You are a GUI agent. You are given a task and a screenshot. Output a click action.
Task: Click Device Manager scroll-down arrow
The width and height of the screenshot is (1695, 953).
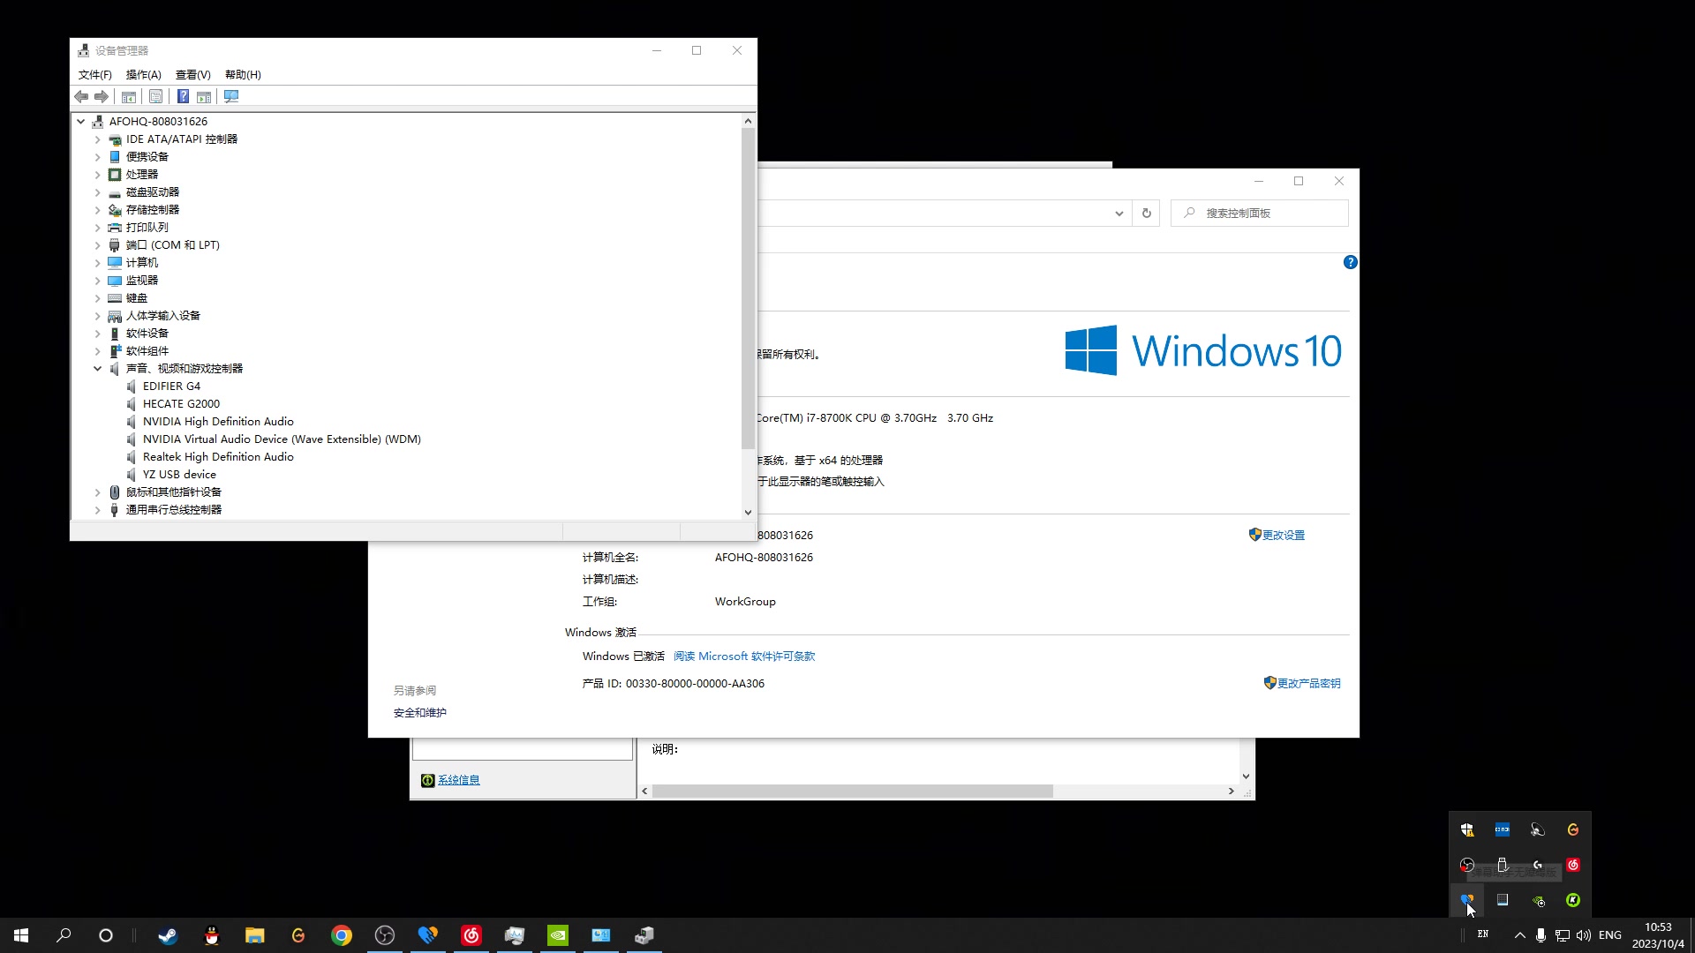click(x=748, y=512)
